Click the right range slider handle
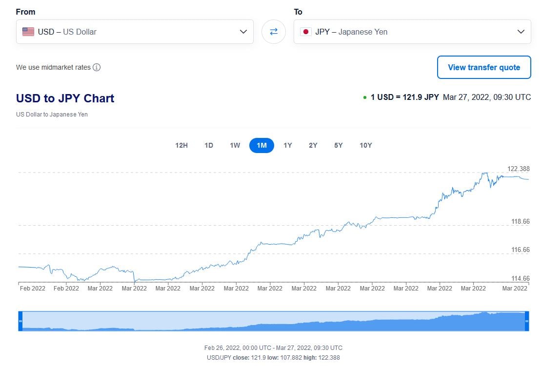 527,321
